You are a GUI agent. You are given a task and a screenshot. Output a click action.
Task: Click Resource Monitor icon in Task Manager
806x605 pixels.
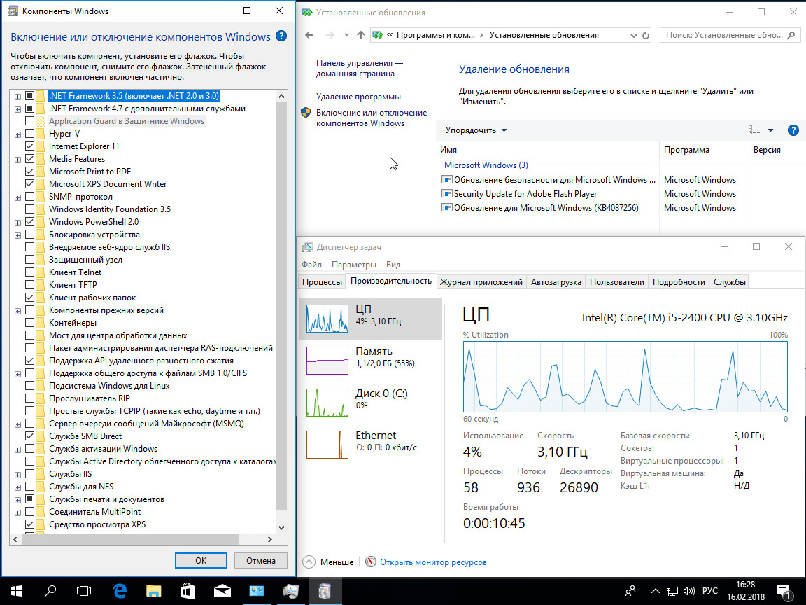pyautogui.click(x=371, y=562)
